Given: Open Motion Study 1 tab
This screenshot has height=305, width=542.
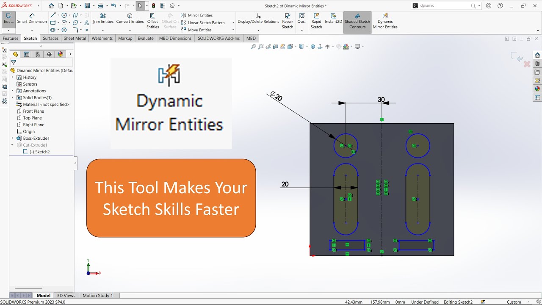Looking at the screenshot, I should coord(98,296).
